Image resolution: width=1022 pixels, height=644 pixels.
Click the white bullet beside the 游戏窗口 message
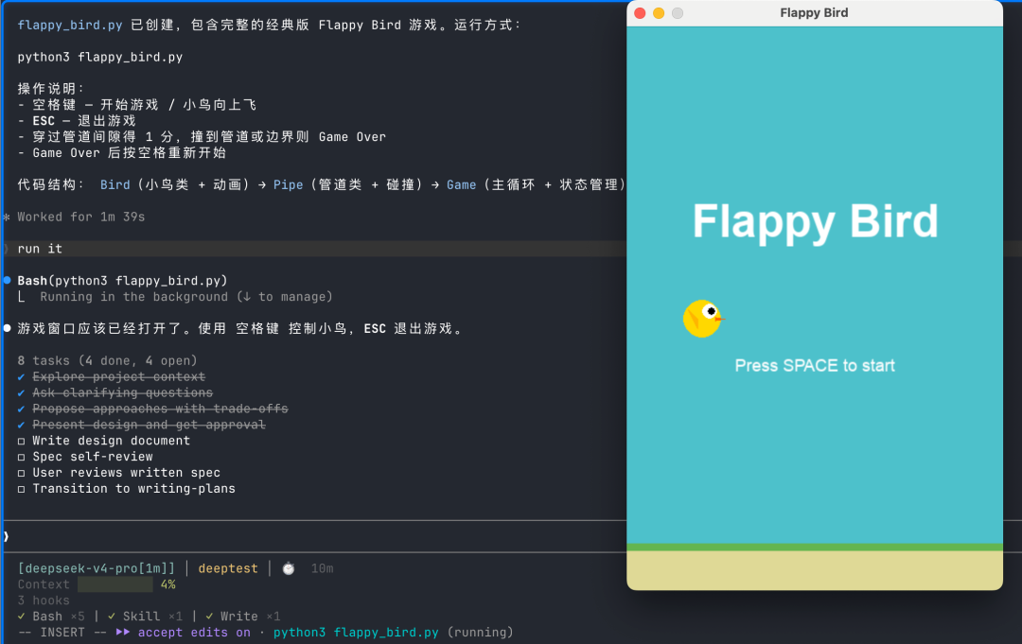8,328
